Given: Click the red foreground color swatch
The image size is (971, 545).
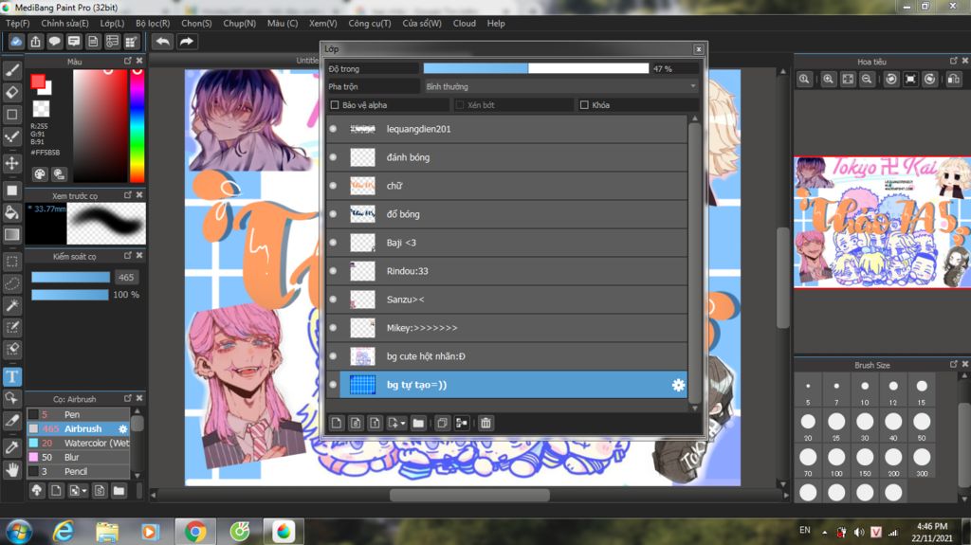Looking at the screenshot, I should 38,82.
